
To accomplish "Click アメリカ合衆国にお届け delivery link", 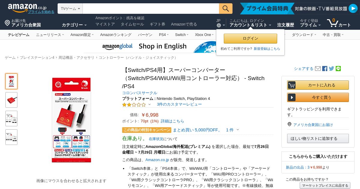I will pyautogui.click(x=313, y=125).
